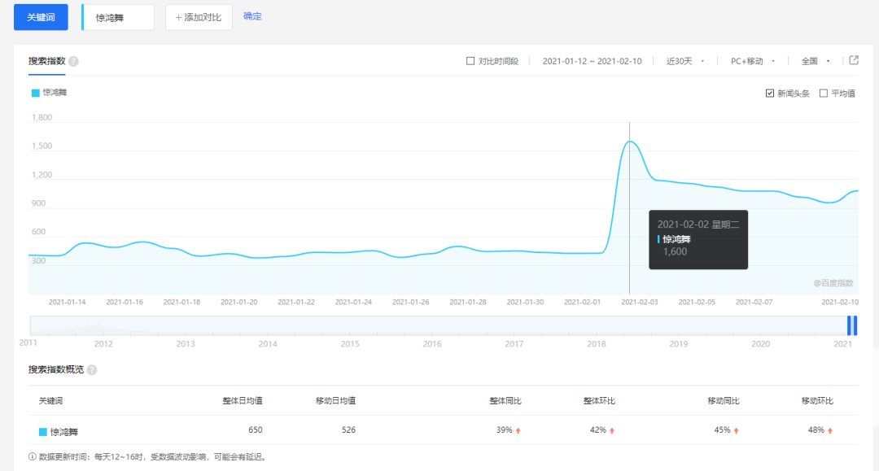Click the 整体日均值 column header
879x471 pixels.
(243, 400)
